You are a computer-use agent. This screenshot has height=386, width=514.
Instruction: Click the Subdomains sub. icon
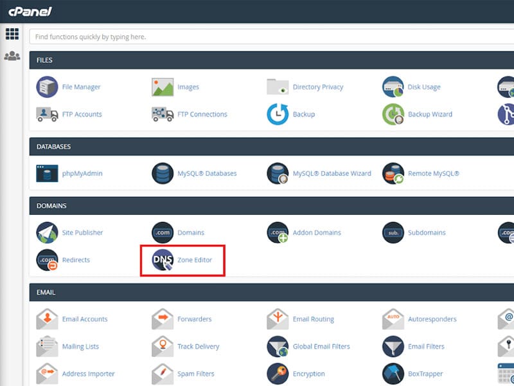click(393, 232)
